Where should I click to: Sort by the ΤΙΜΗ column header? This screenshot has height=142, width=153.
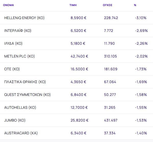[73, 5]
